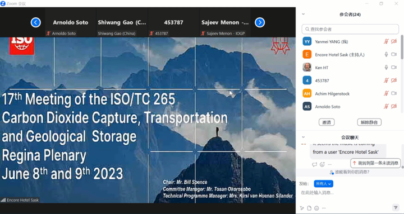Click the file attachment icon in chat
The width and height of the screenshot is (404, 214).
tap(309, 208)
